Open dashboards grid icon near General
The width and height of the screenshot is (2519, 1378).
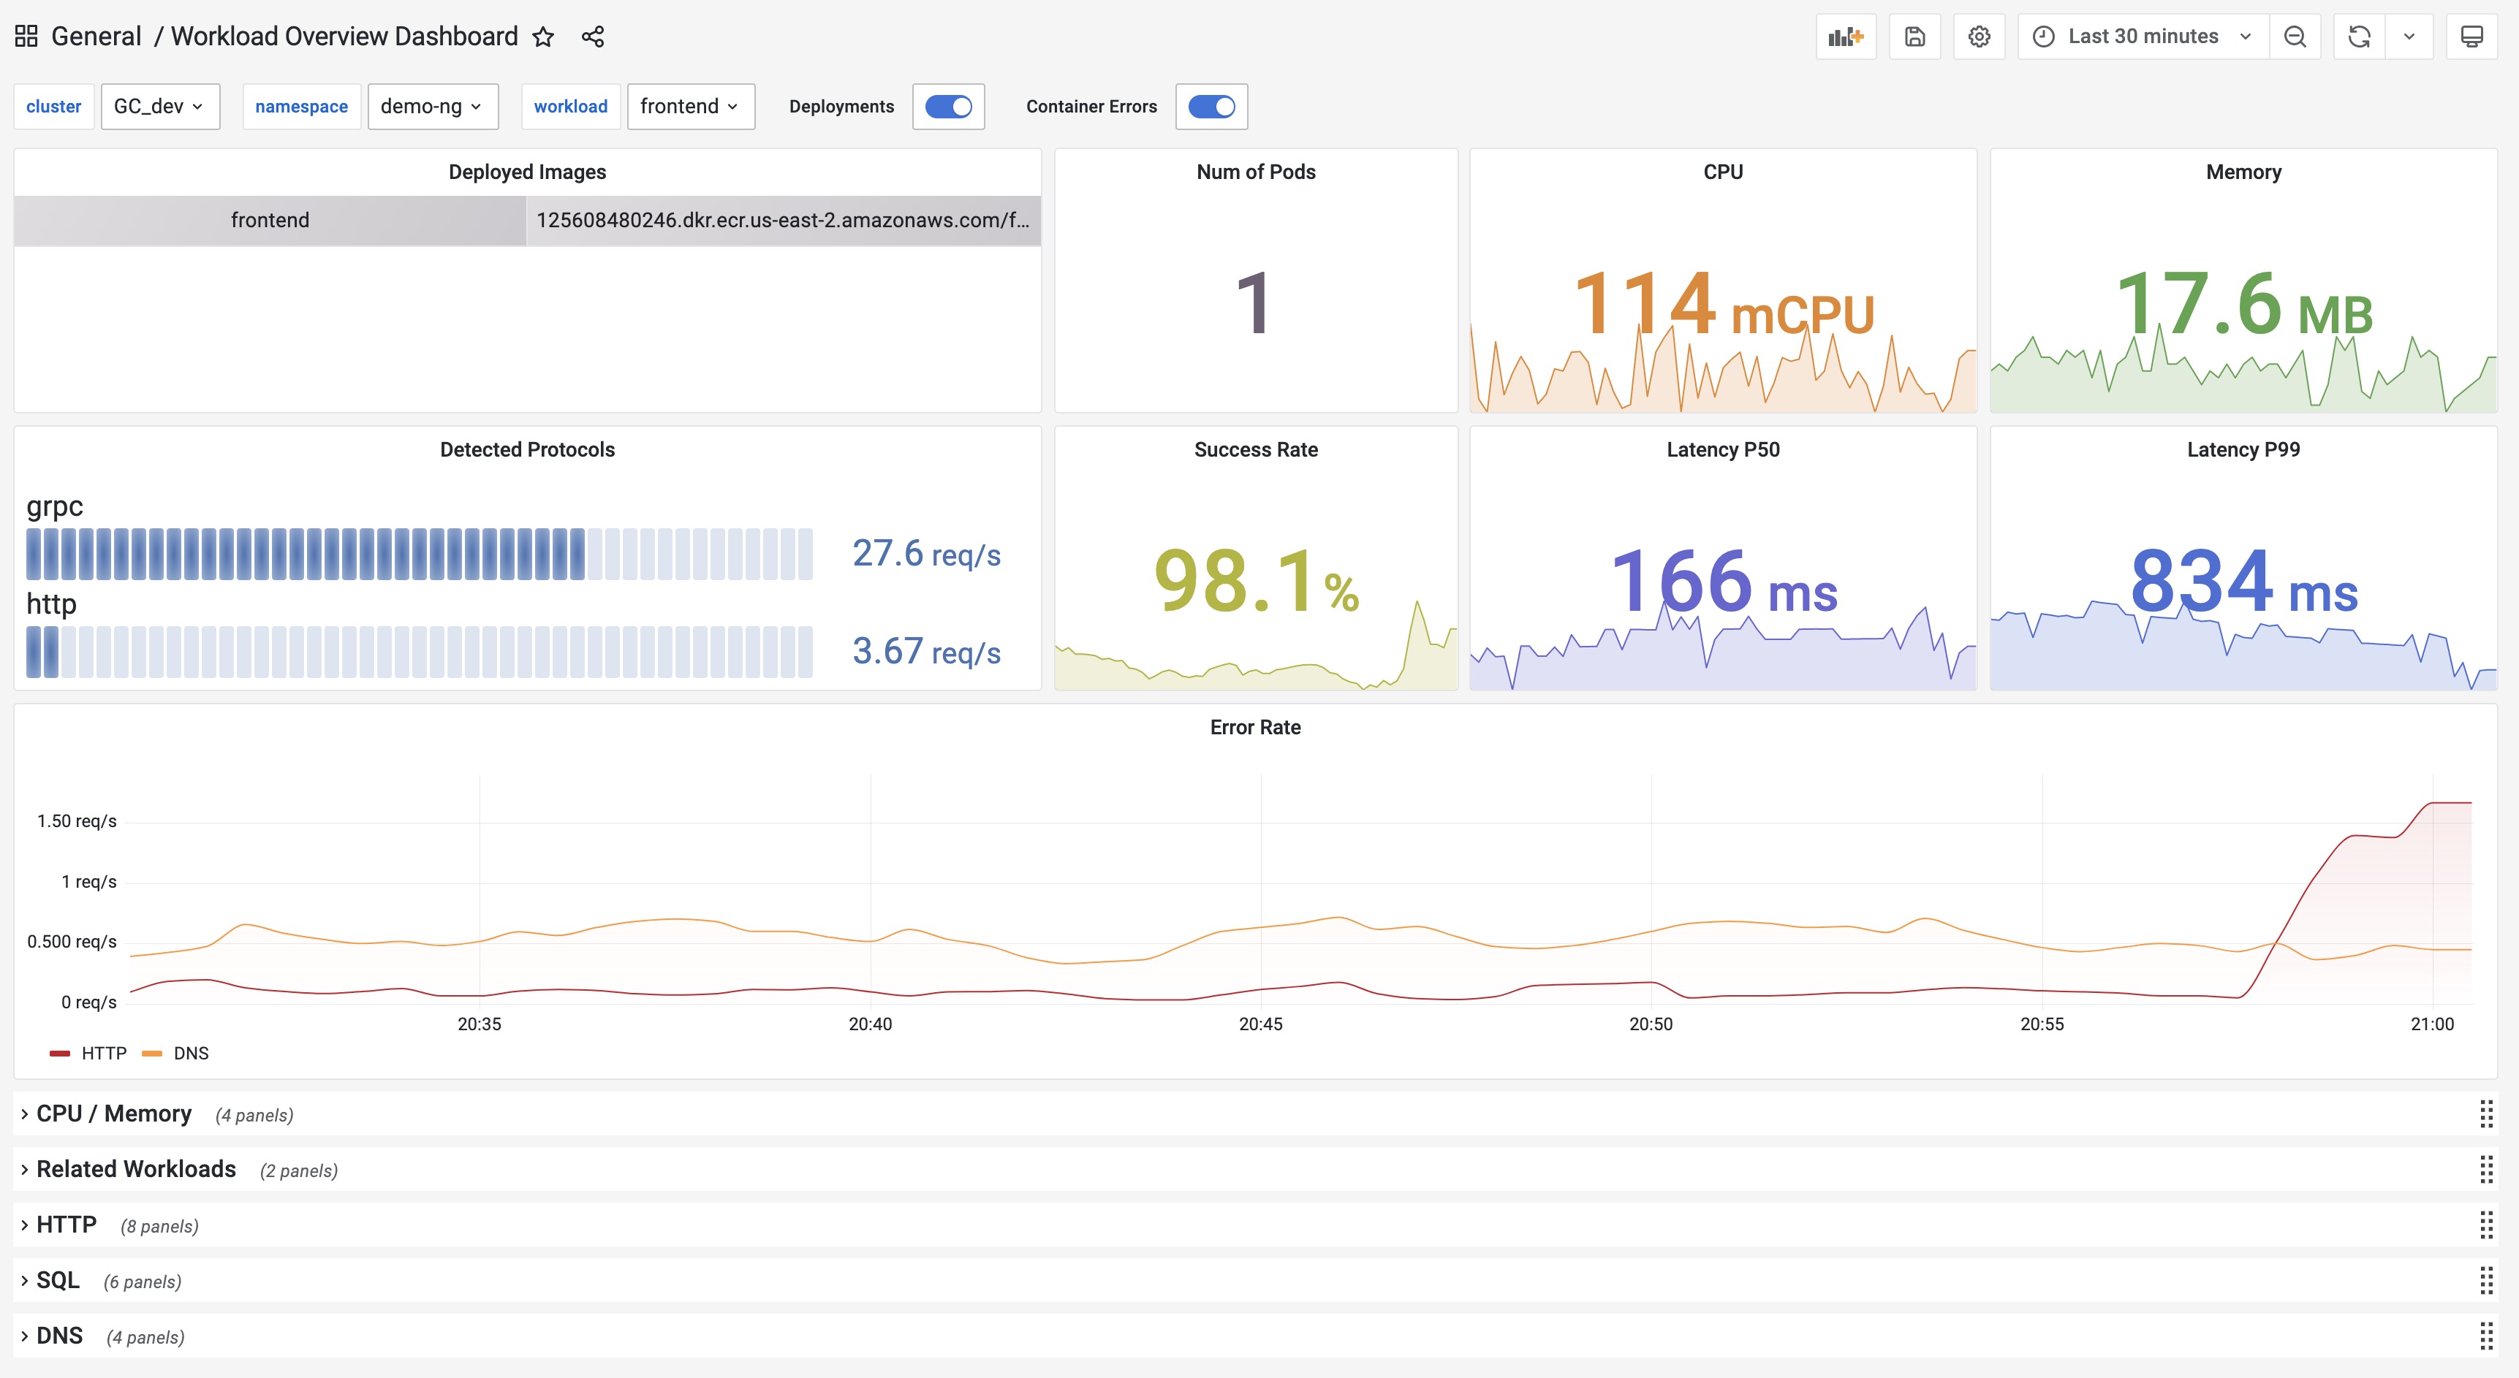pos(26,37)
